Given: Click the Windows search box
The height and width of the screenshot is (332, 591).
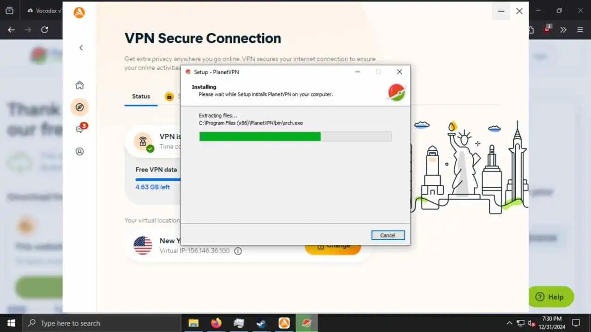Looking at the screenshot, I should point(102,323).
